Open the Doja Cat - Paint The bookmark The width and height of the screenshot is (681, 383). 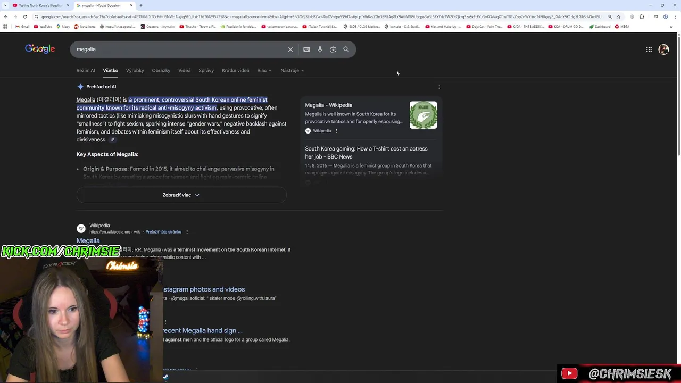(484, 27)
